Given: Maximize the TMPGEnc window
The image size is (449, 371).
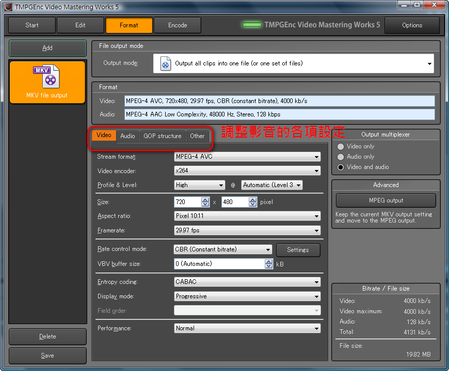Looking at the screenshot, I should (x=417, y=5).
